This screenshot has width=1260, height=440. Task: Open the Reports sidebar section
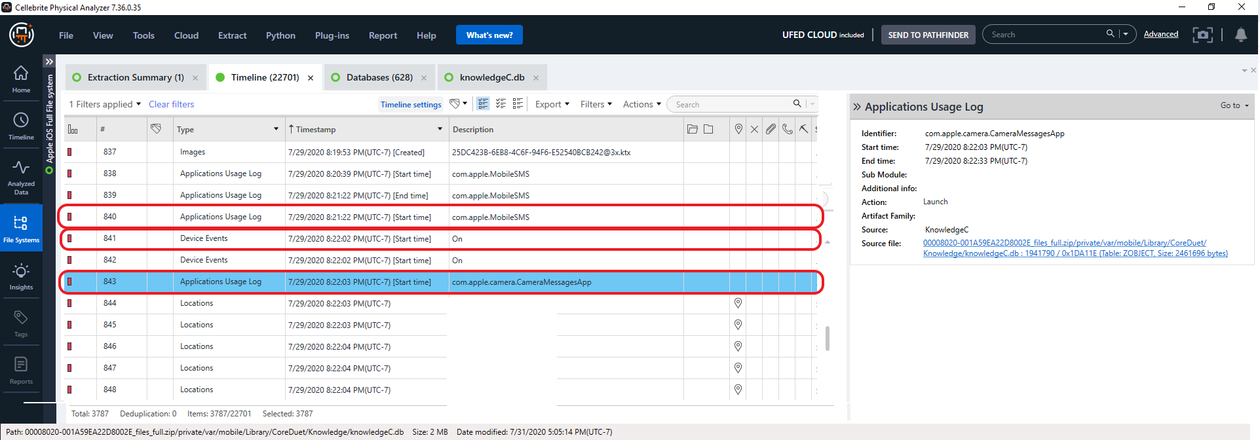pos(21,371)
